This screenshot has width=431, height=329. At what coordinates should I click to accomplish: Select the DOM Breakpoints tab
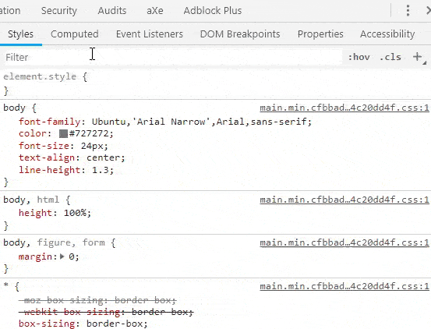click(x=240, y=34)
